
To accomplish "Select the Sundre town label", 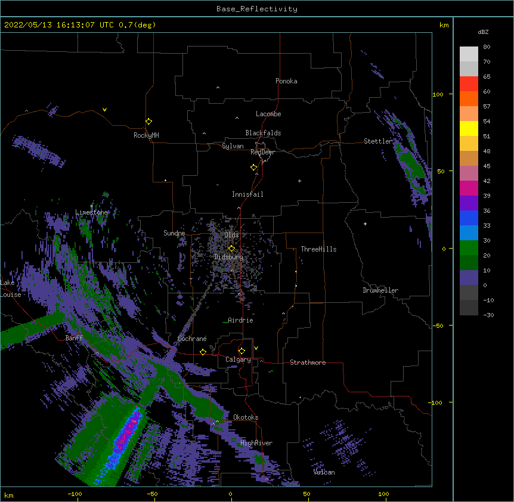I will pyautogui.click(x=174, y=233).
